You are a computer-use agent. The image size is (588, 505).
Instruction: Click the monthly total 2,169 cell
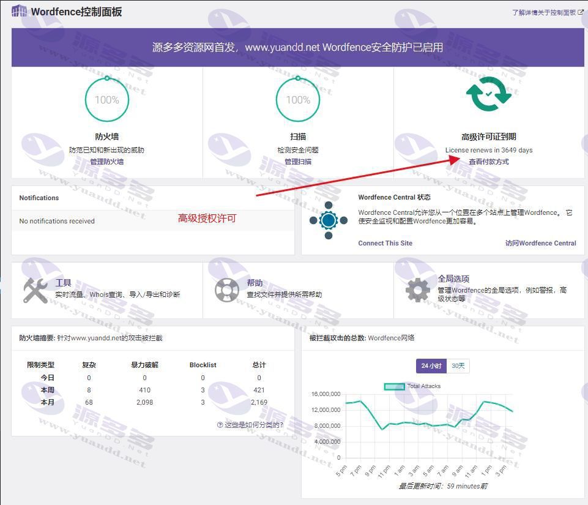[x=259, y=402]
